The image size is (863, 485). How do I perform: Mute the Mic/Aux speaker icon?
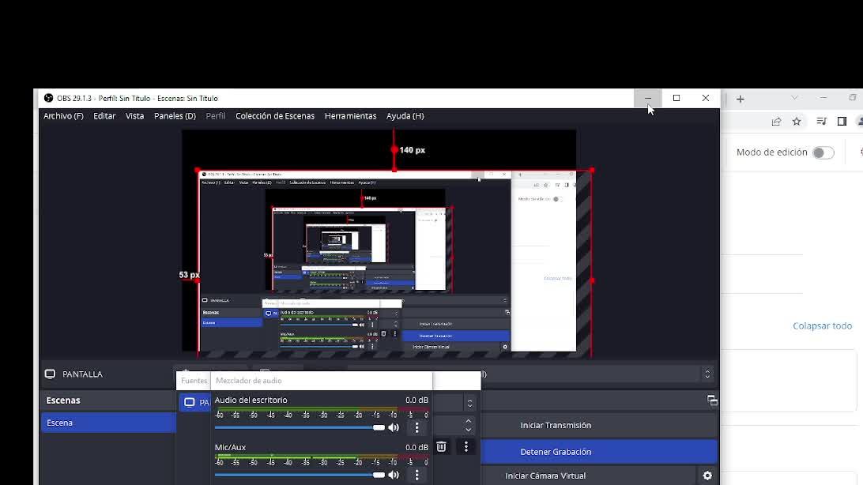394,475
